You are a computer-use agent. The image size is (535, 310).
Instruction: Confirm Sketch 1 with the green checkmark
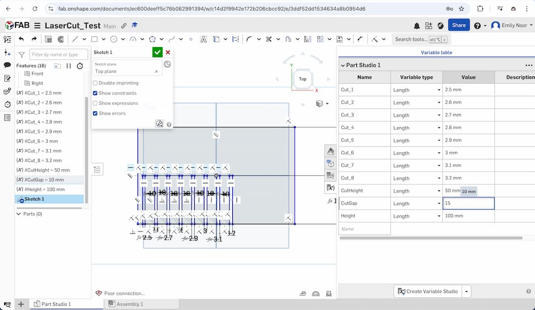pyautogui.click(x=157, y=52)
